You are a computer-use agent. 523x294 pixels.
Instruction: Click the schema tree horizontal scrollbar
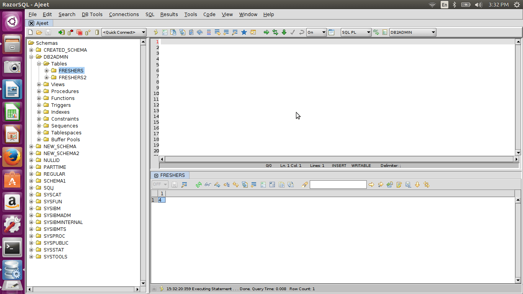click(84, 289)
